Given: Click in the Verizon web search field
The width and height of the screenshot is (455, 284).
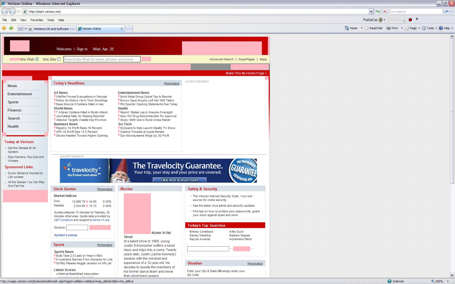Looking at the screenshot, I should pyautogui.click(x=102, y=59).
